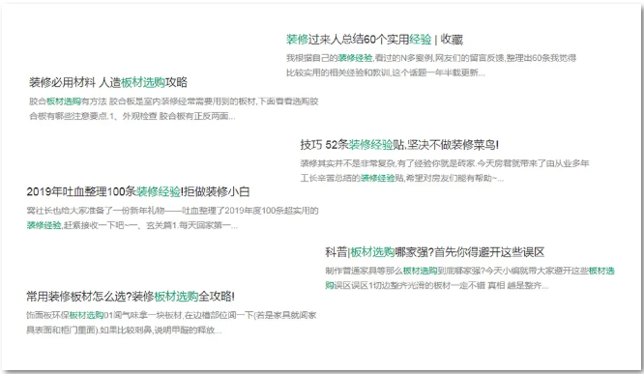Click snippet beginning 制作普通家具等那么板材选购到底哪家强

[x=470, y=271]
